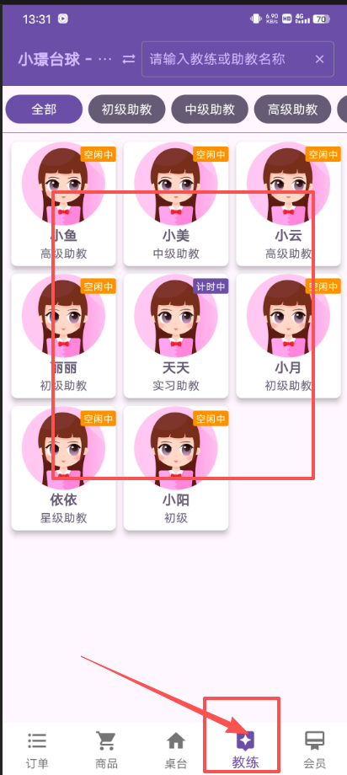Open the 订单 orders list icon
This screenshot has width=347, height=775.
tap(37, 740)
